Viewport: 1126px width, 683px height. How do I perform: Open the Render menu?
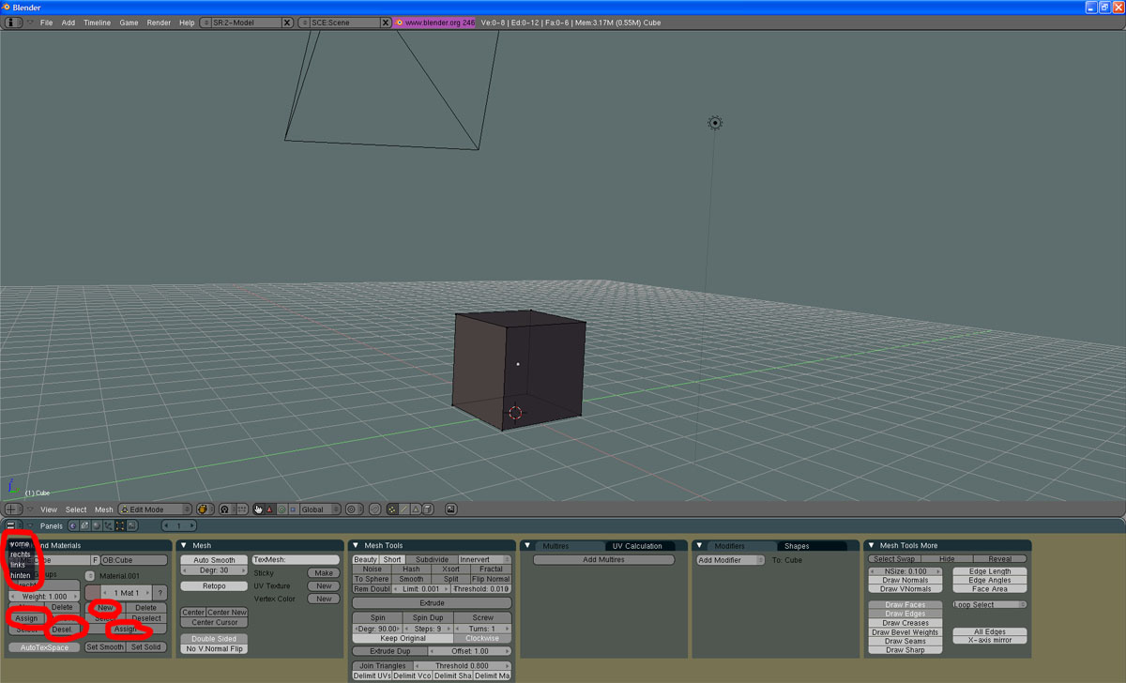click(159, 23)
